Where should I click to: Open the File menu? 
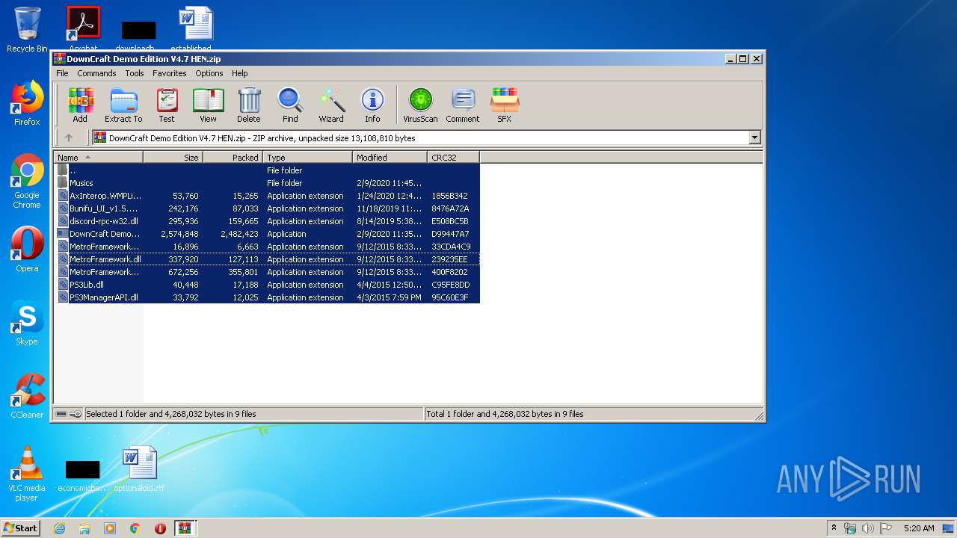pos(62,73)
